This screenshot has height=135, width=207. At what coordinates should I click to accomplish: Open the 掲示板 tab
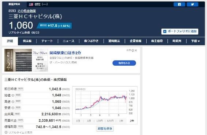coord(27,41)
